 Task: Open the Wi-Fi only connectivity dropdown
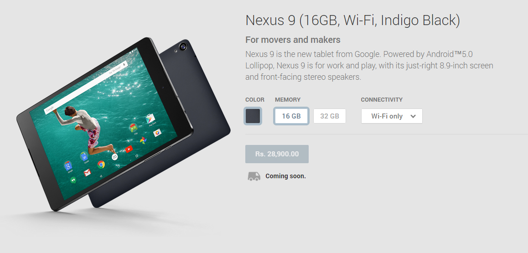pyautogui.click(x=392, y=116)
